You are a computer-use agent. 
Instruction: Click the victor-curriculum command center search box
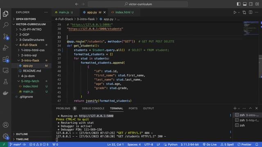[x=138, y=4]
